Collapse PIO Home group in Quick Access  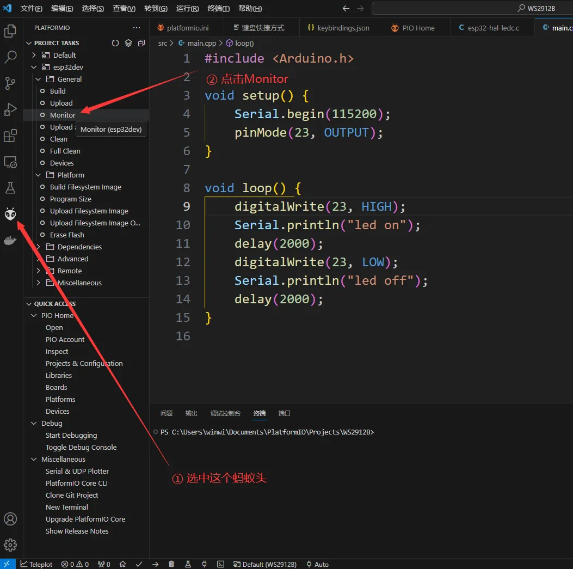click(34, 315)
